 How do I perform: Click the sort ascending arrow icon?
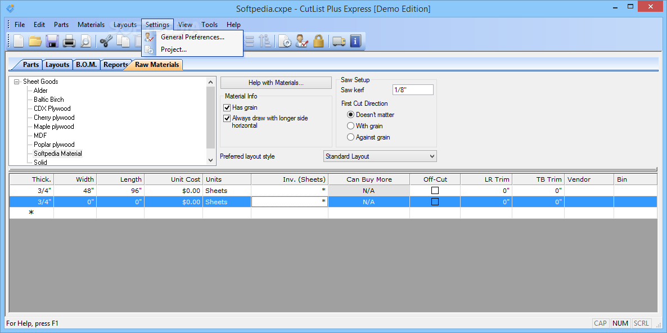264,41
